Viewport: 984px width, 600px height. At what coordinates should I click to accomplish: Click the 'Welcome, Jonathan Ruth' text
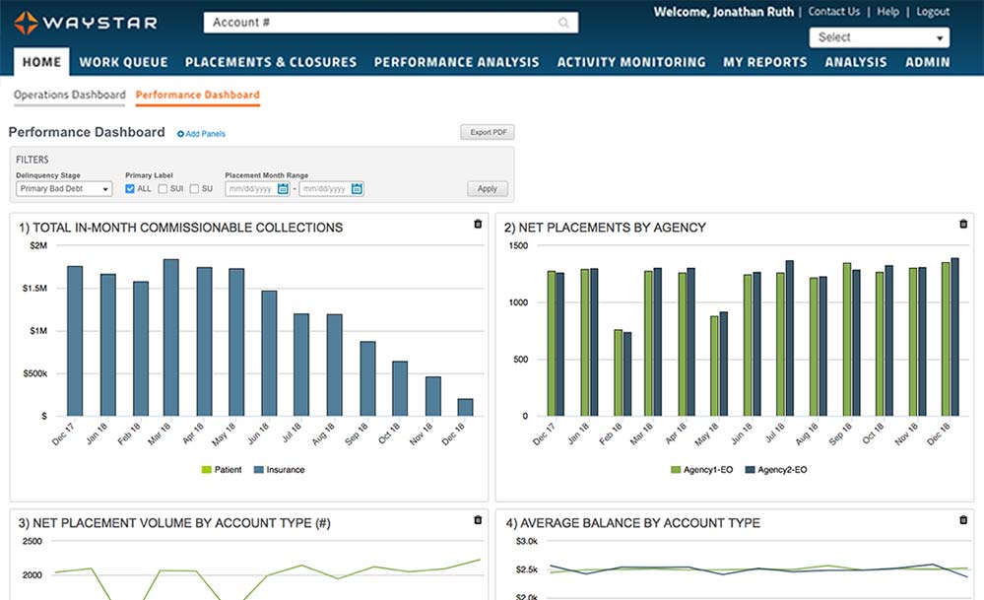724,12
